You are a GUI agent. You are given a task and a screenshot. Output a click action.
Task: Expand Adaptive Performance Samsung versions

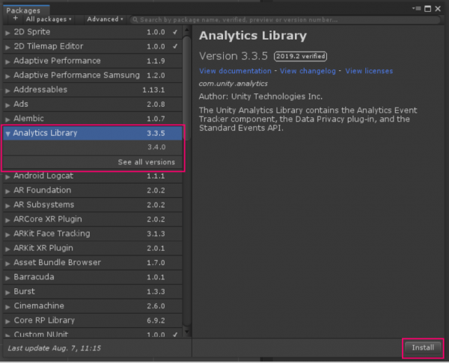[7, 75]
